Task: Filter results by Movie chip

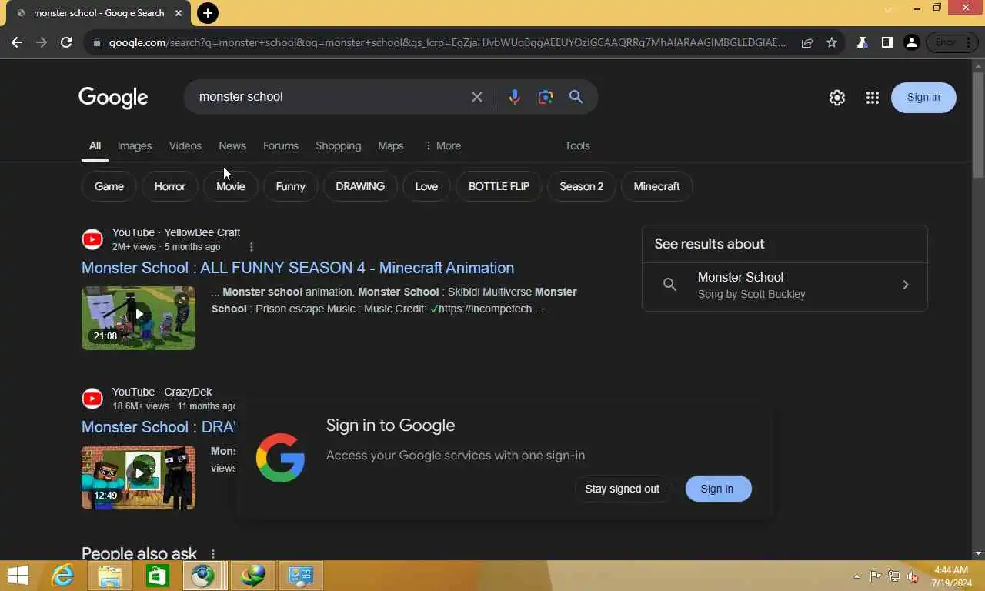Action: coord(231,186)
